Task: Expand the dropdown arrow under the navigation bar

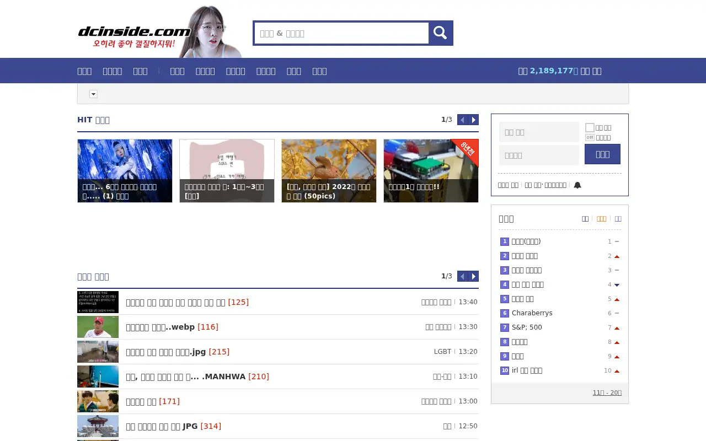Action: click(93, 94)
